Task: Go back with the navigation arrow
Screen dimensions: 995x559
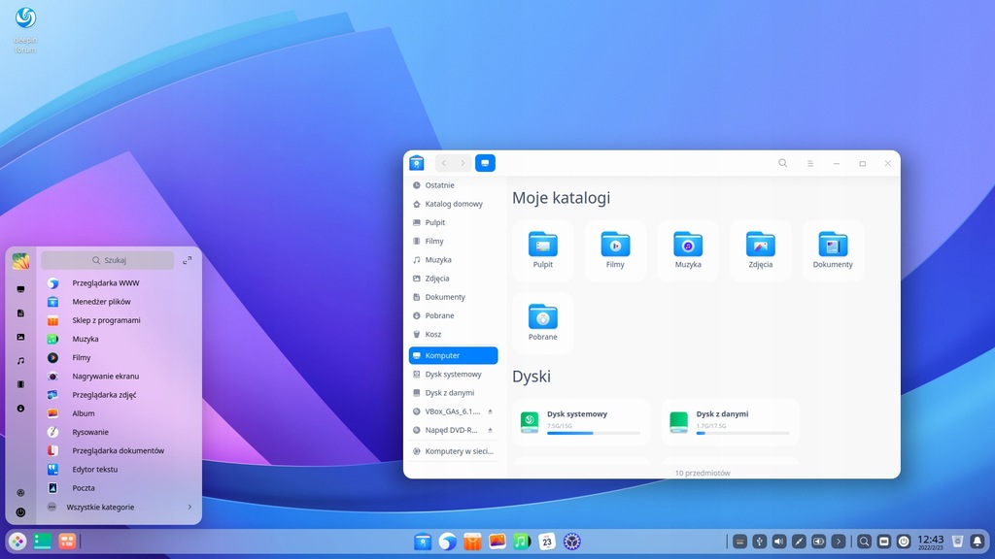Action: (x=444, y=163)
